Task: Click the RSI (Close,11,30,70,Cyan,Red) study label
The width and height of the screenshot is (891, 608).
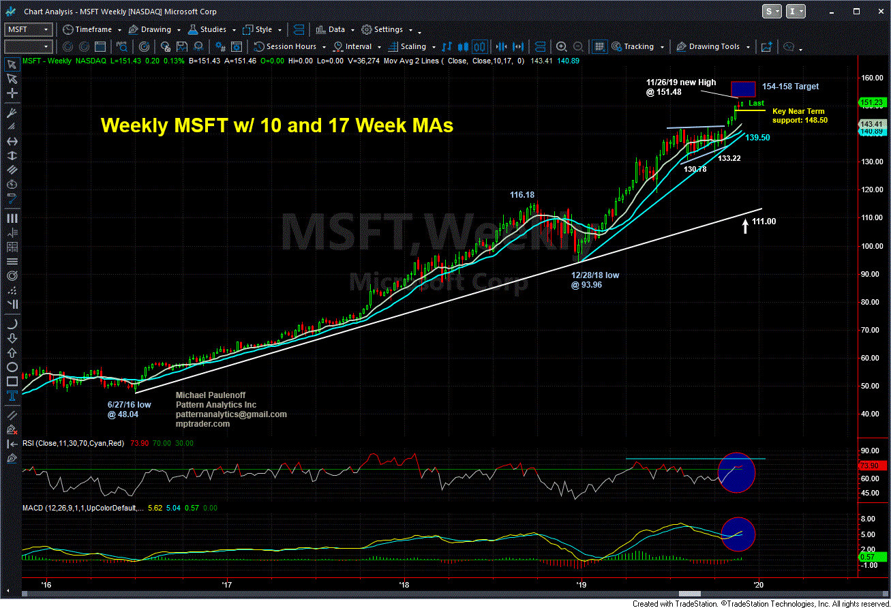Action: [x=74, y=443]
